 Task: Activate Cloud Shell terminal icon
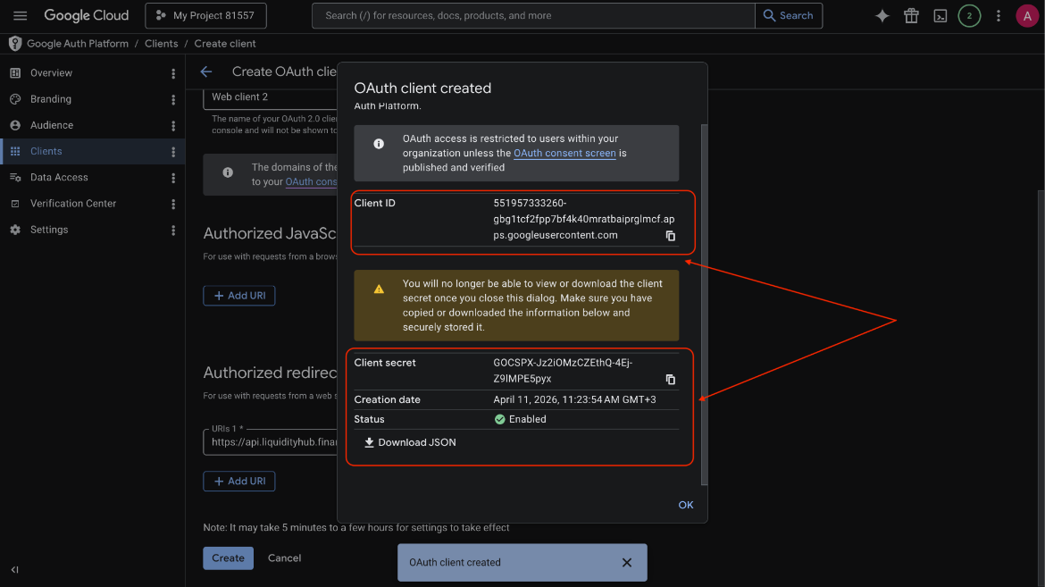point(940,15)
